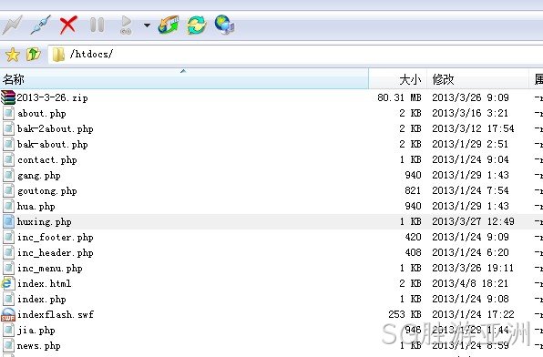Click the parent folder up arrow icon
Viewport: 543px width, 357px height.
pyautogui.click(x=33, y=55)
